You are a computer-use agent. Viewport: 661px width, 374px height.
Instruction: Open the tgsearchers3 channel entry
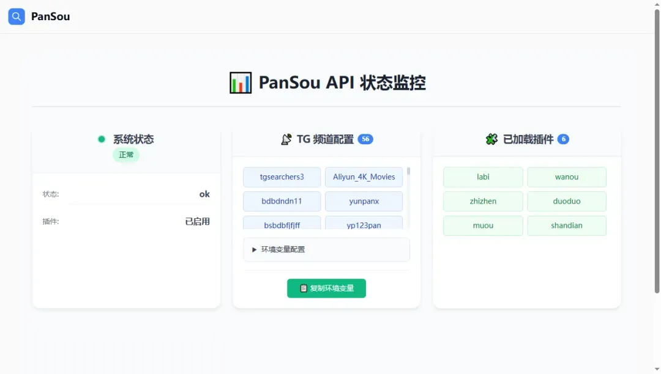282,177
